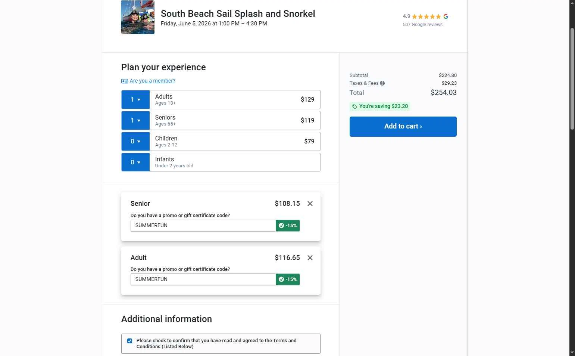Screen dimensions: 575x356
Task: Click the membership card icon
Action: [x=125, y=81]
